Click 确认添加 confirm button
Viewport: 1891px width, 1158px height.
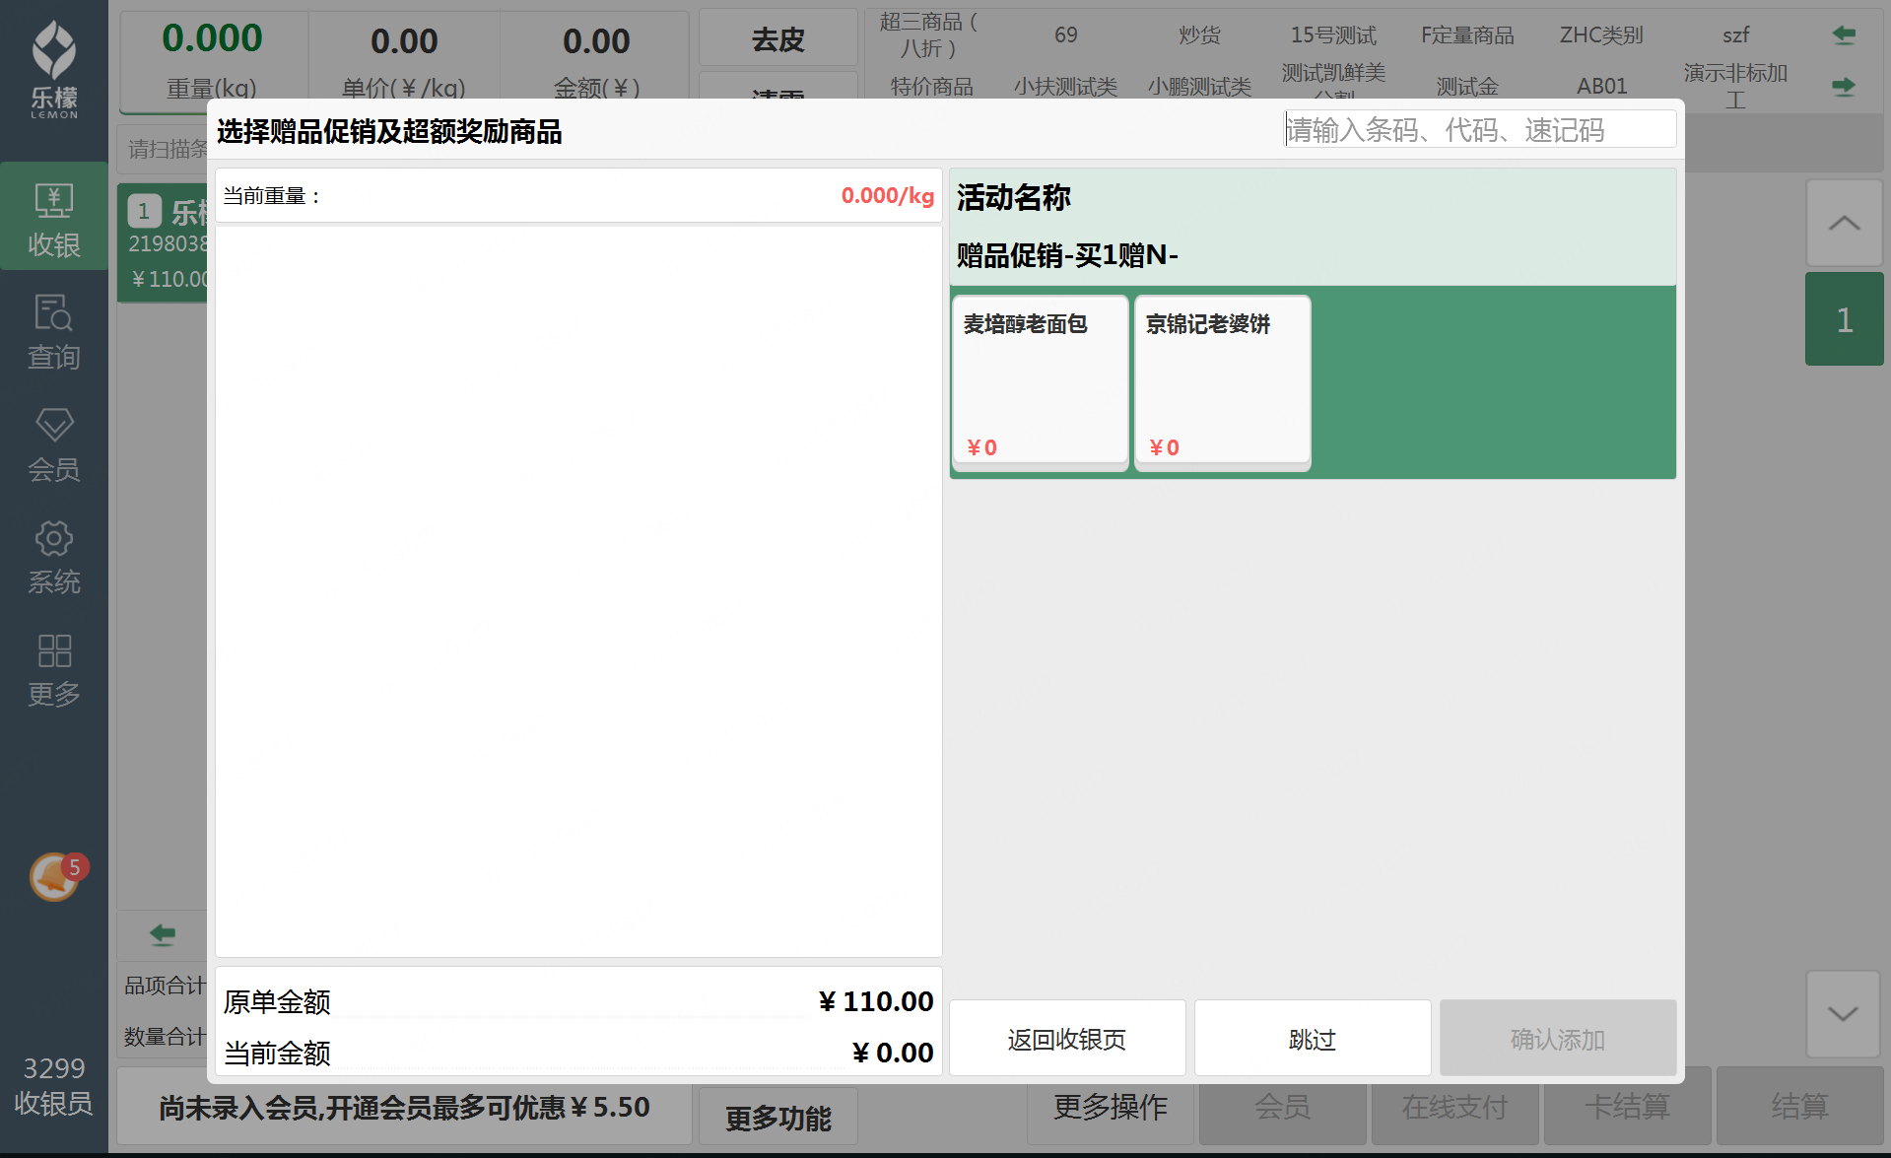click(x=1558, y=1039)
